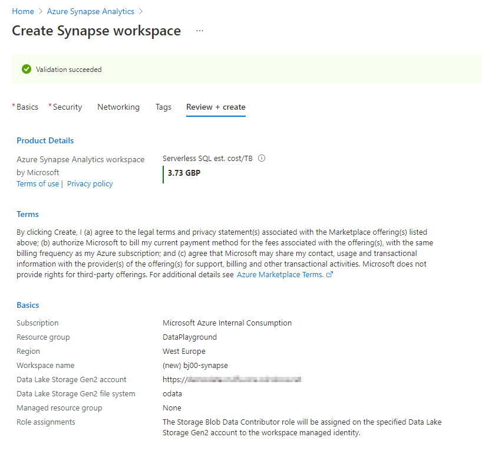Click the green validation succeeded checkmark
The width and height of the screenshot is (482, 450).
(26, 69)
